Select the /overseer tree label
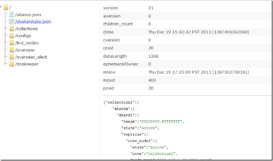Image resolution: width=273 pixels, height=161 pixels. coord(25,50)
